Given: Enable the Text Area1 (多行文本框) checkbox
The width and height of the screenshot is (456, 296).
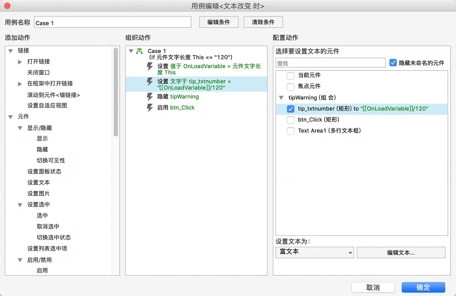Looking at the screenshot, I should tap(290, 131).
